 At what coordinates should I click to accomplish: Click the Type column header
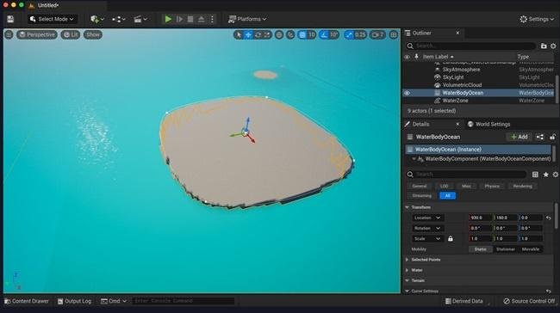tap(523, 57)
